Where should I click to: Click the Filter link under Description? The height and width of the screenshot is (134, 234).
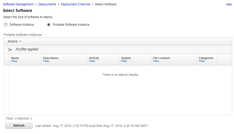pos(46,61)
